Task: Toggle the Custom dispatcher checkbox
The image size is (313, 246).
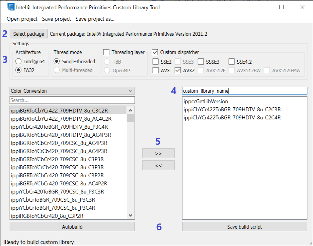Action: click(x=155, y=52)
